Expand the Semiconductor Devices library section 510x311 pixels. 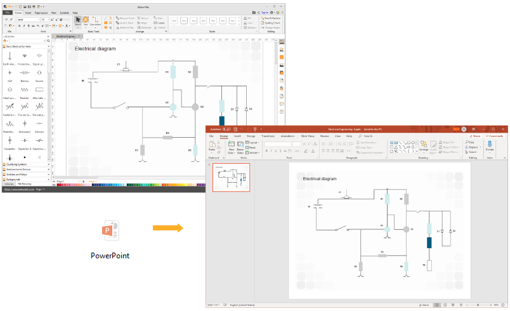[26, 169]
